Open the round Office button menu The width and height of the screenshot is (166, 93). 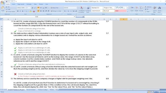pos(2,2)
